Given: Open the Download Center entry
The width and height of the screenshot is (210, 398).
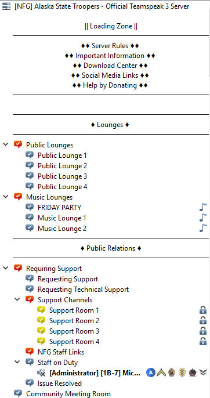Looking at the screenshot, I should pos(110,66).
